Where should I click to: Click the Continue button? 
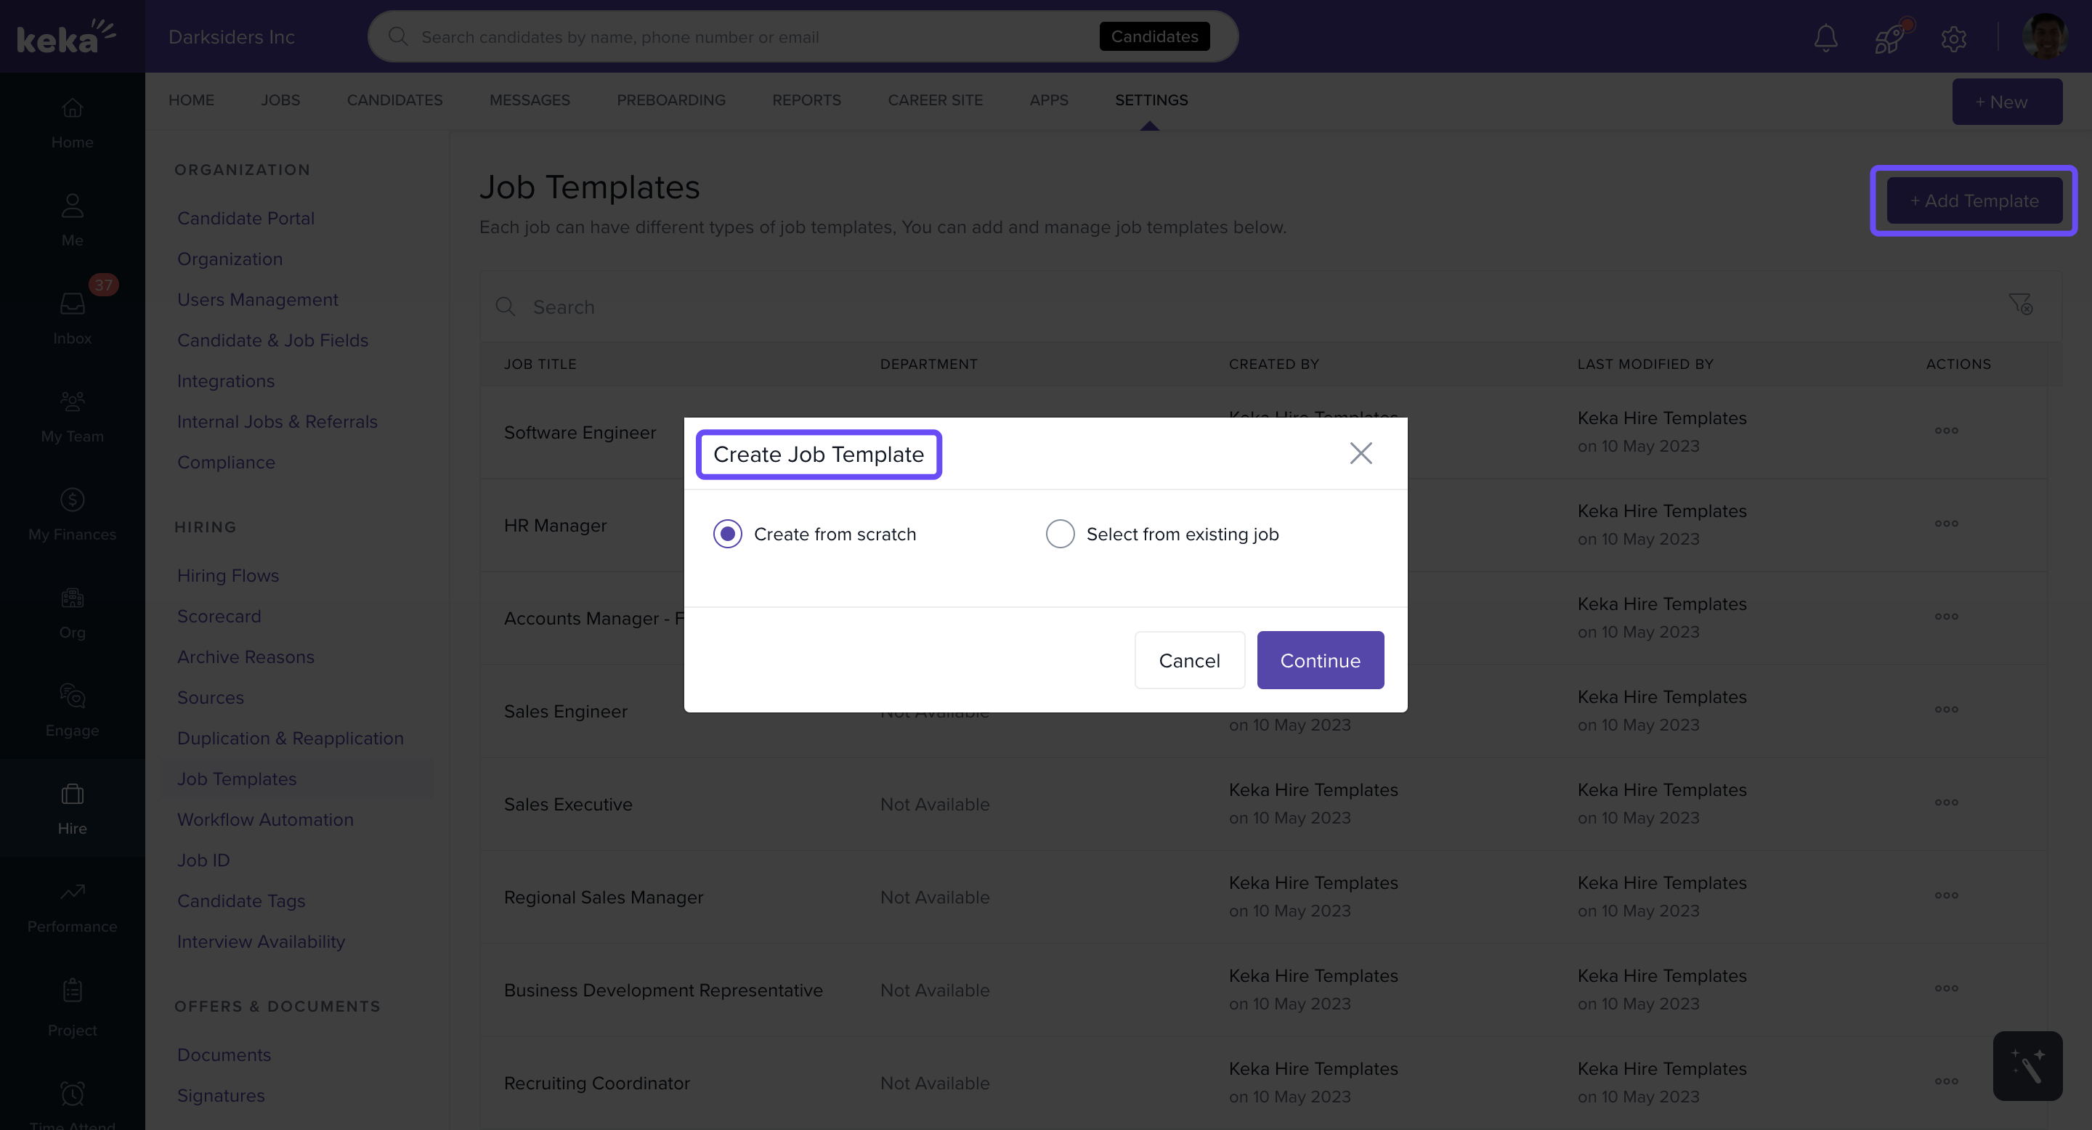tap(1320, 660)
